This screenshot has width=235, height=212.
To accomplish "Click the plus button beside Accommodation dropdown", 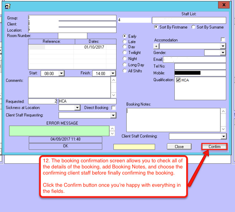I will [156, 46].
